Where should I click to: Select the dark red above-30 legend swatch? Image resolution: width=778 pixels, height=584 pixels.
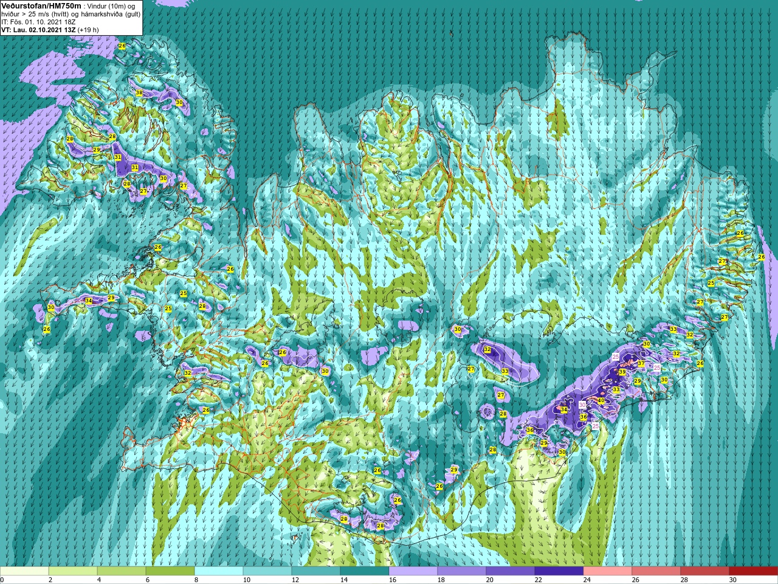(x=754, y=571)
